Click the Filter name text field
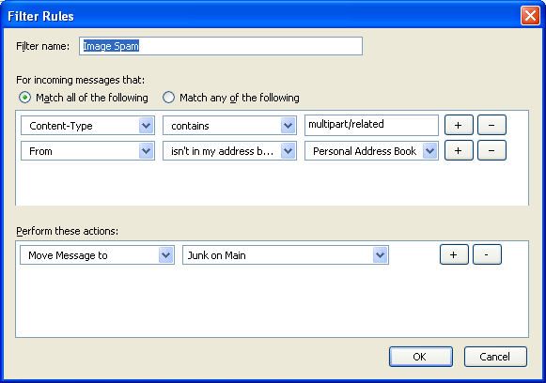This screenshot has height=383, width=546. 221,46
